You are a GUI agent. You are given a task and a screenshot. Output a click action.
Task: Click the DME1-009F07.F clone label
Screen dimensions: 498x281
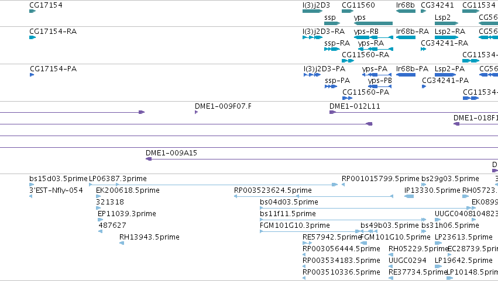(x=224, y=106)
